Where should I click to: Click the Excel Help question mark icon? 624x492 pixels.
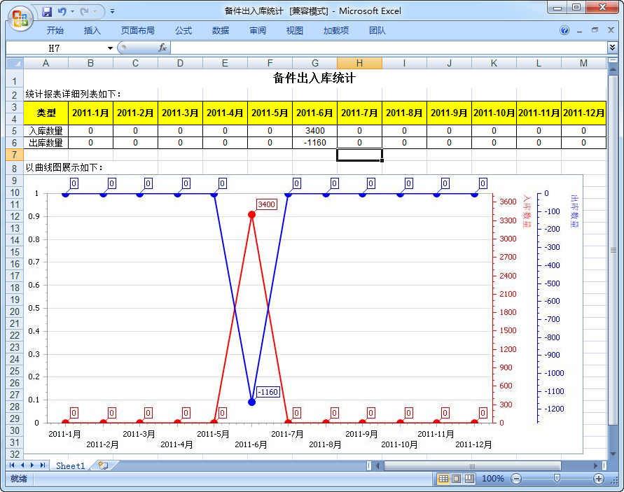pos(564,30)
